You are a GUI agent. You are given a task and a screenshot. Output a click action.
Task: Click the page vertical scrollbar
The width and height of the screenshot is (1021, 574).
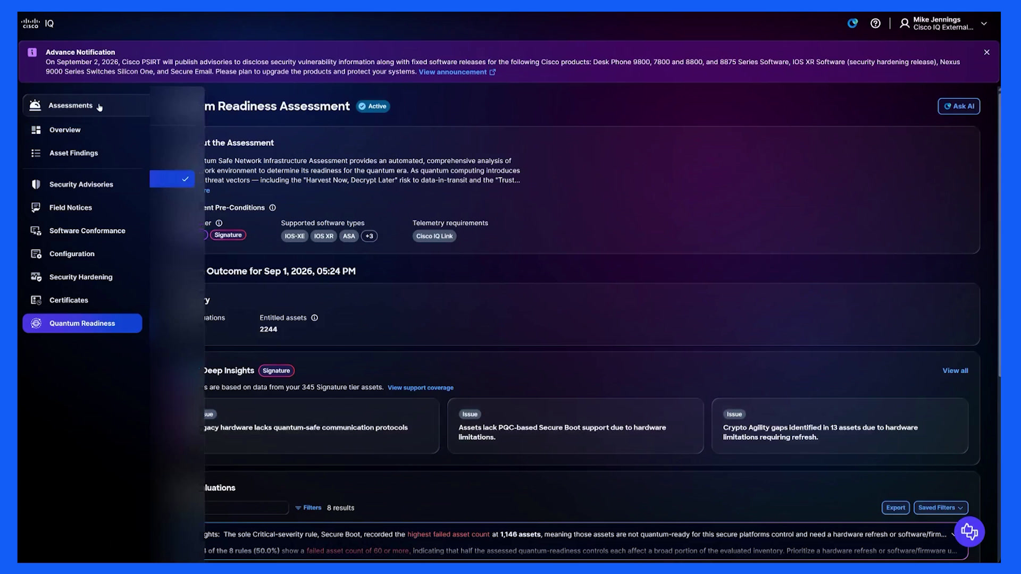(999, 233)
